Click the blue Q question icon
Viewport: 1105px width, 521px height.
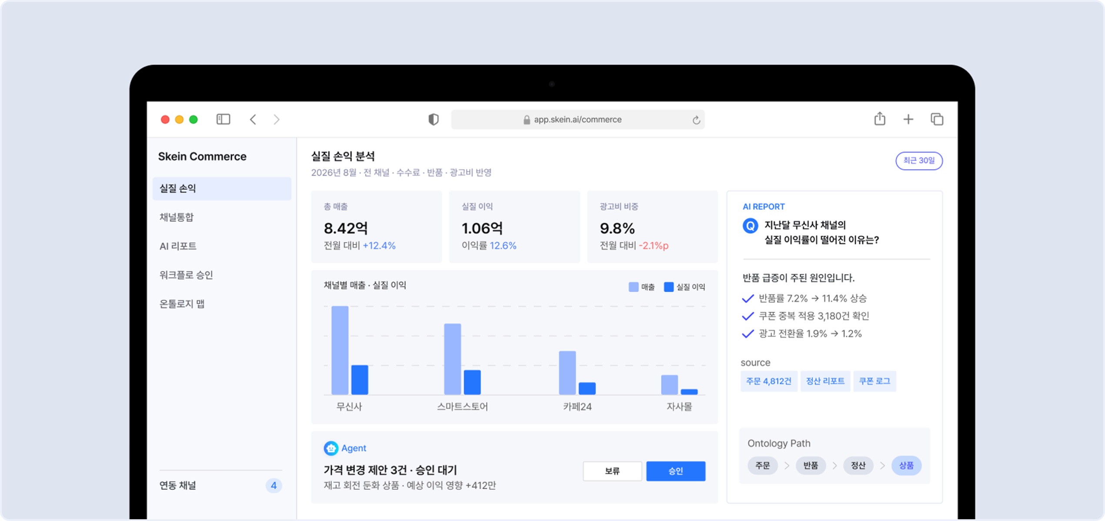750,226
